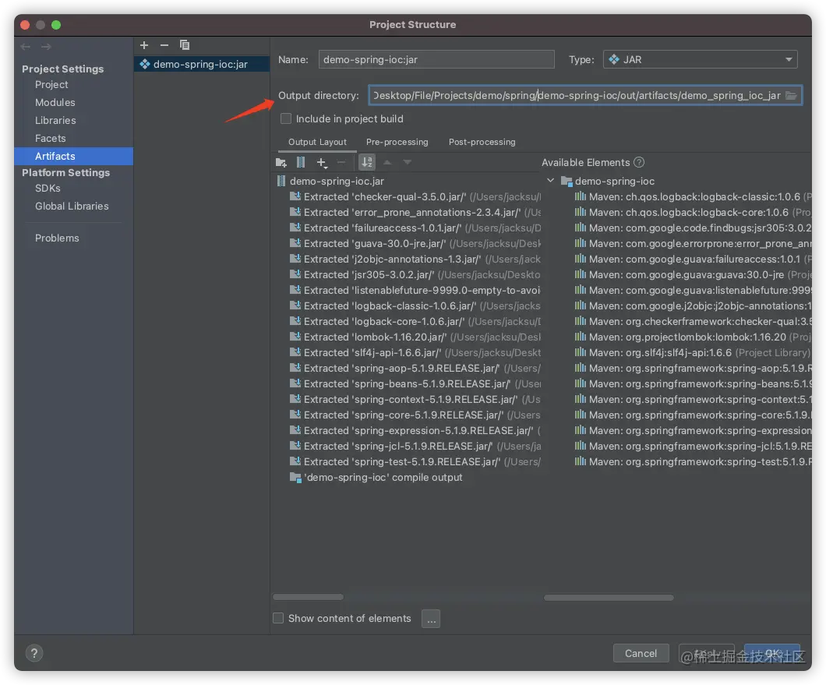Screen dimensions: 826x685
Task: Click the output layout horizontal scrollbar
Action: (x=308, y=597)
